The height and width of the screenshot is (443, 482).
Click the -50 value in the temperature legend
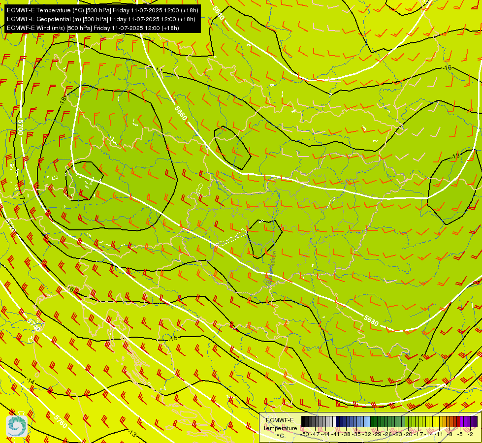(x=305, y=434)
